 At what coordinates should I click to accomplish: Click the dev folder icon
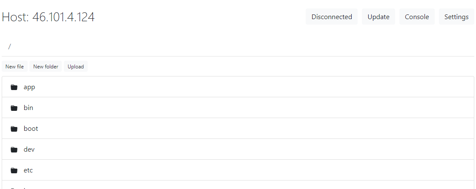[14, 150]
